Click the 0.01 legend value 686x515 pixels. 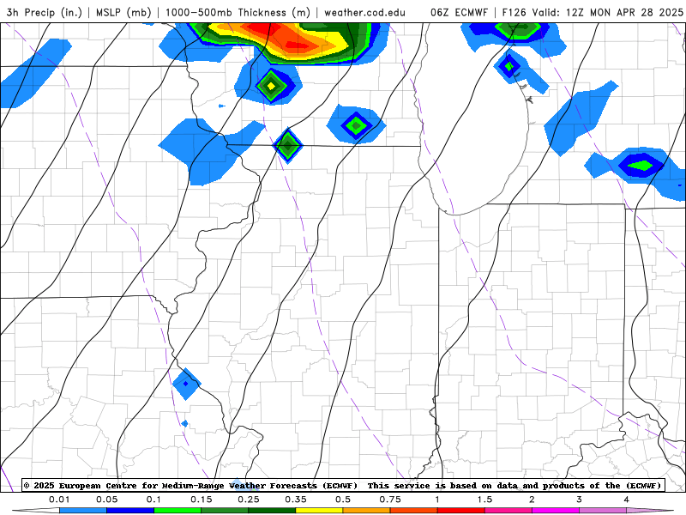(x=59, y=500)
